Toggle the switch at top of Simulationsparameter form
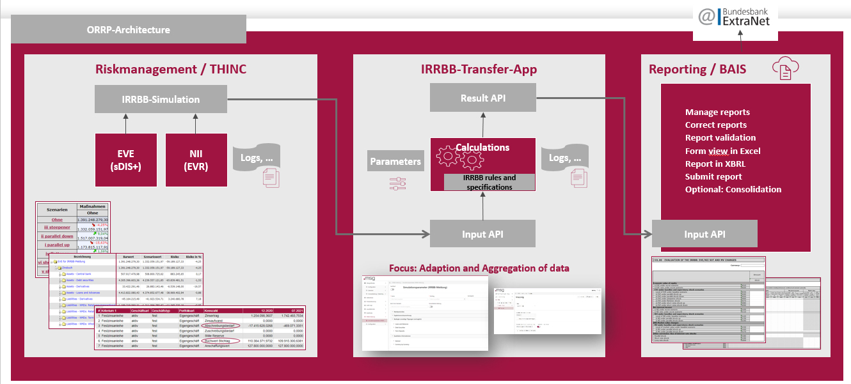This screenshot has width=851, height=384. click(x=392, y=289)
